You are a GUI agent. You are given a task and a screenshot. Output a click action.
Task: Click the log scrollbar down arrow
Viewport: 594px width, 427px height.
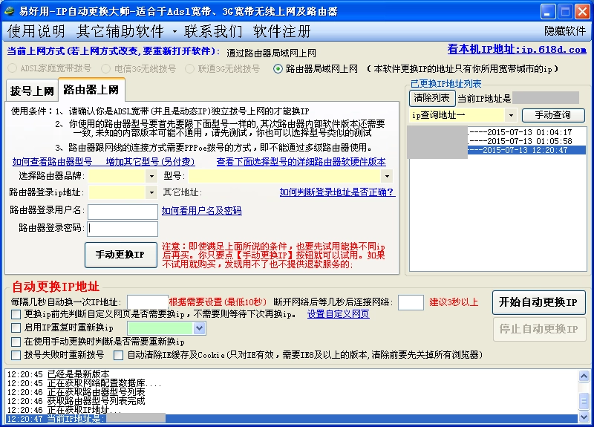pyautogui.click(x=584, y=417)
